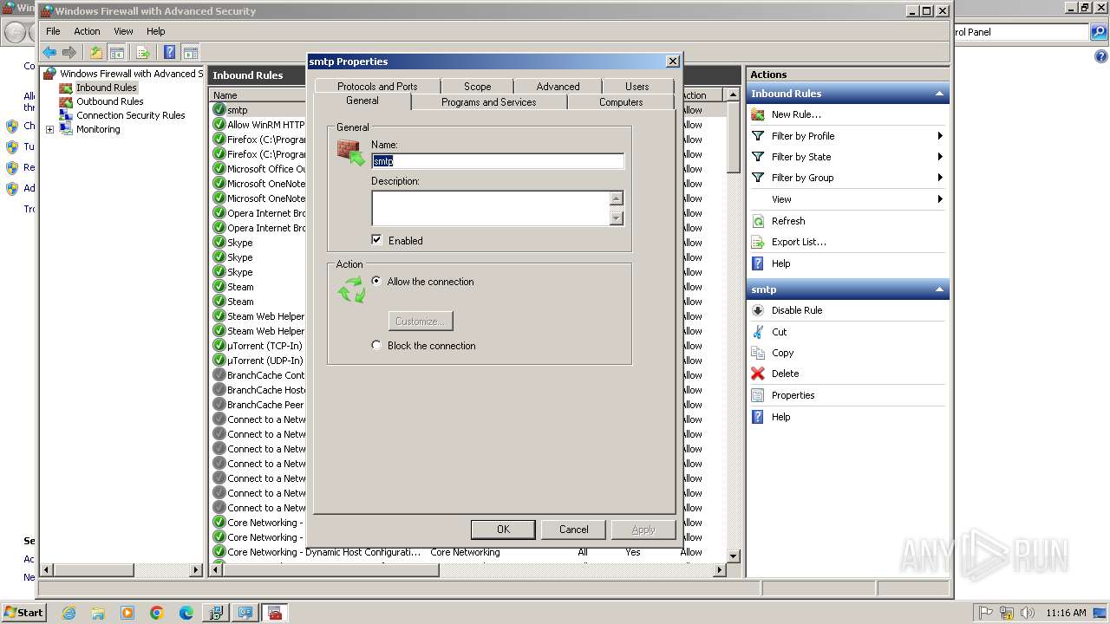1110x624 pixels.
Task: Switch to the Computers tab
Action: (621, 102)
